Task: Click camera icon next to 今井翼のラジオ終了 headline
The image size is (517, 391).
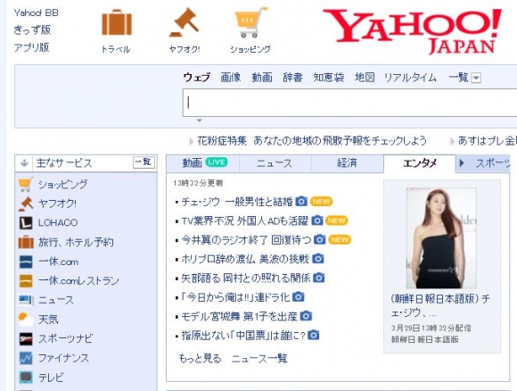Action: tap(319, 239)
